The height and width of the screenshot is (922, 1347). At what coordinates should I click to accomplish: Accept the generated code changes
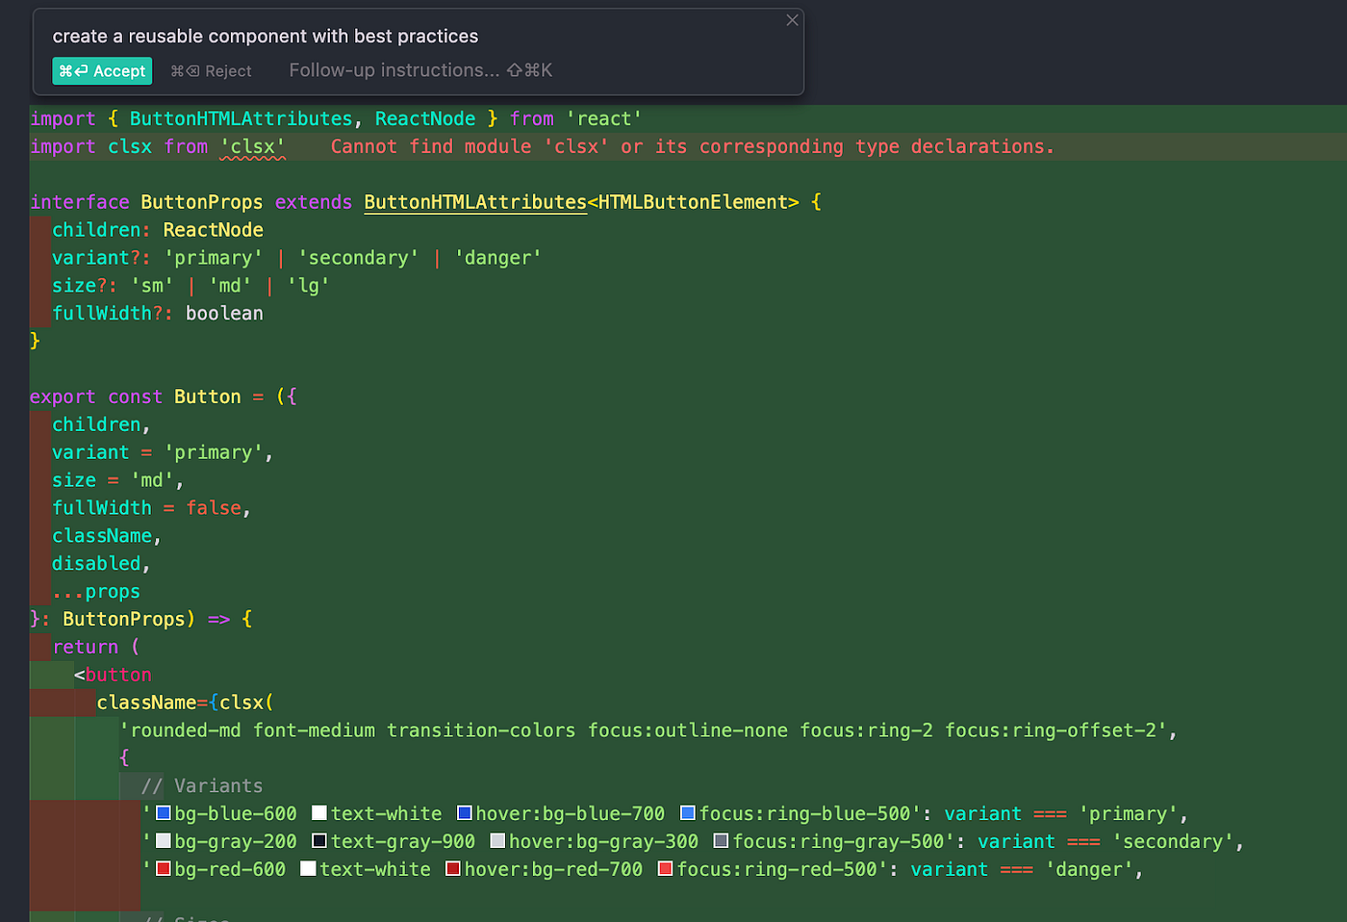(102, 71)
